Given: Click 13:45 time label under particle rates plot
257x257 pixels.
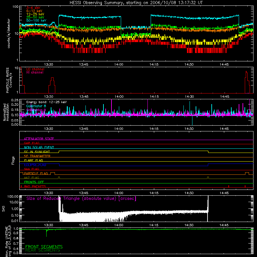Looking at the screenshot, I should click(x=84, y=97).
